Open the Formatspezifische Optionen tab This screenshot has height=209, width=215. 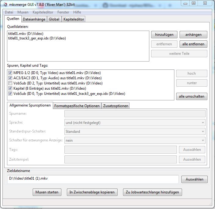[77, 106]
